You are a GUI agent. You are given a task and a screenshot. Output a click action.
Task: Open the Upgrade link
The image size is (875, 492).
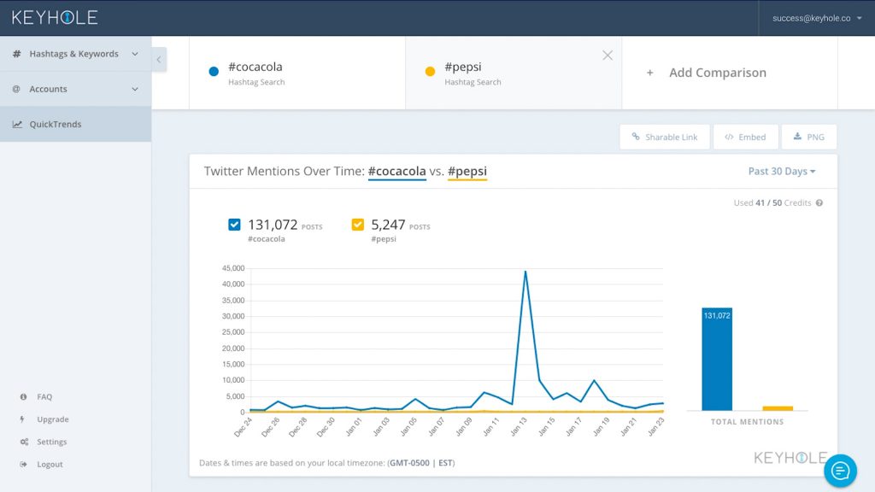[x=53, y=419]
